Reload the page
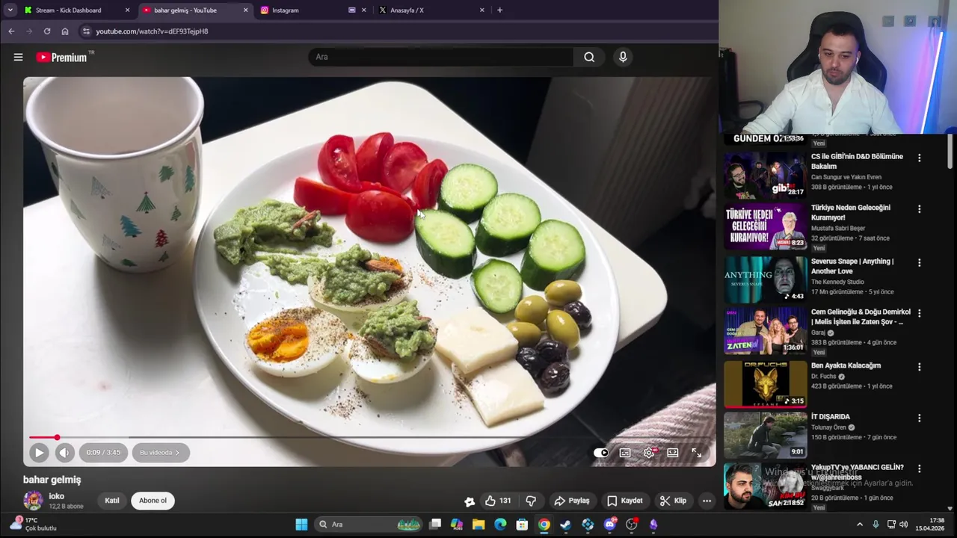Viewport: 957px width, 538px height. tap(47, 31)
